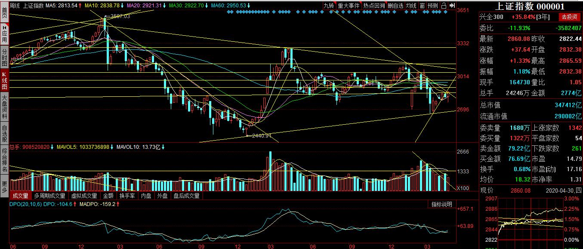Click the 2440.91 low price marker
583x249 pixels.
(x=261, y=135)
